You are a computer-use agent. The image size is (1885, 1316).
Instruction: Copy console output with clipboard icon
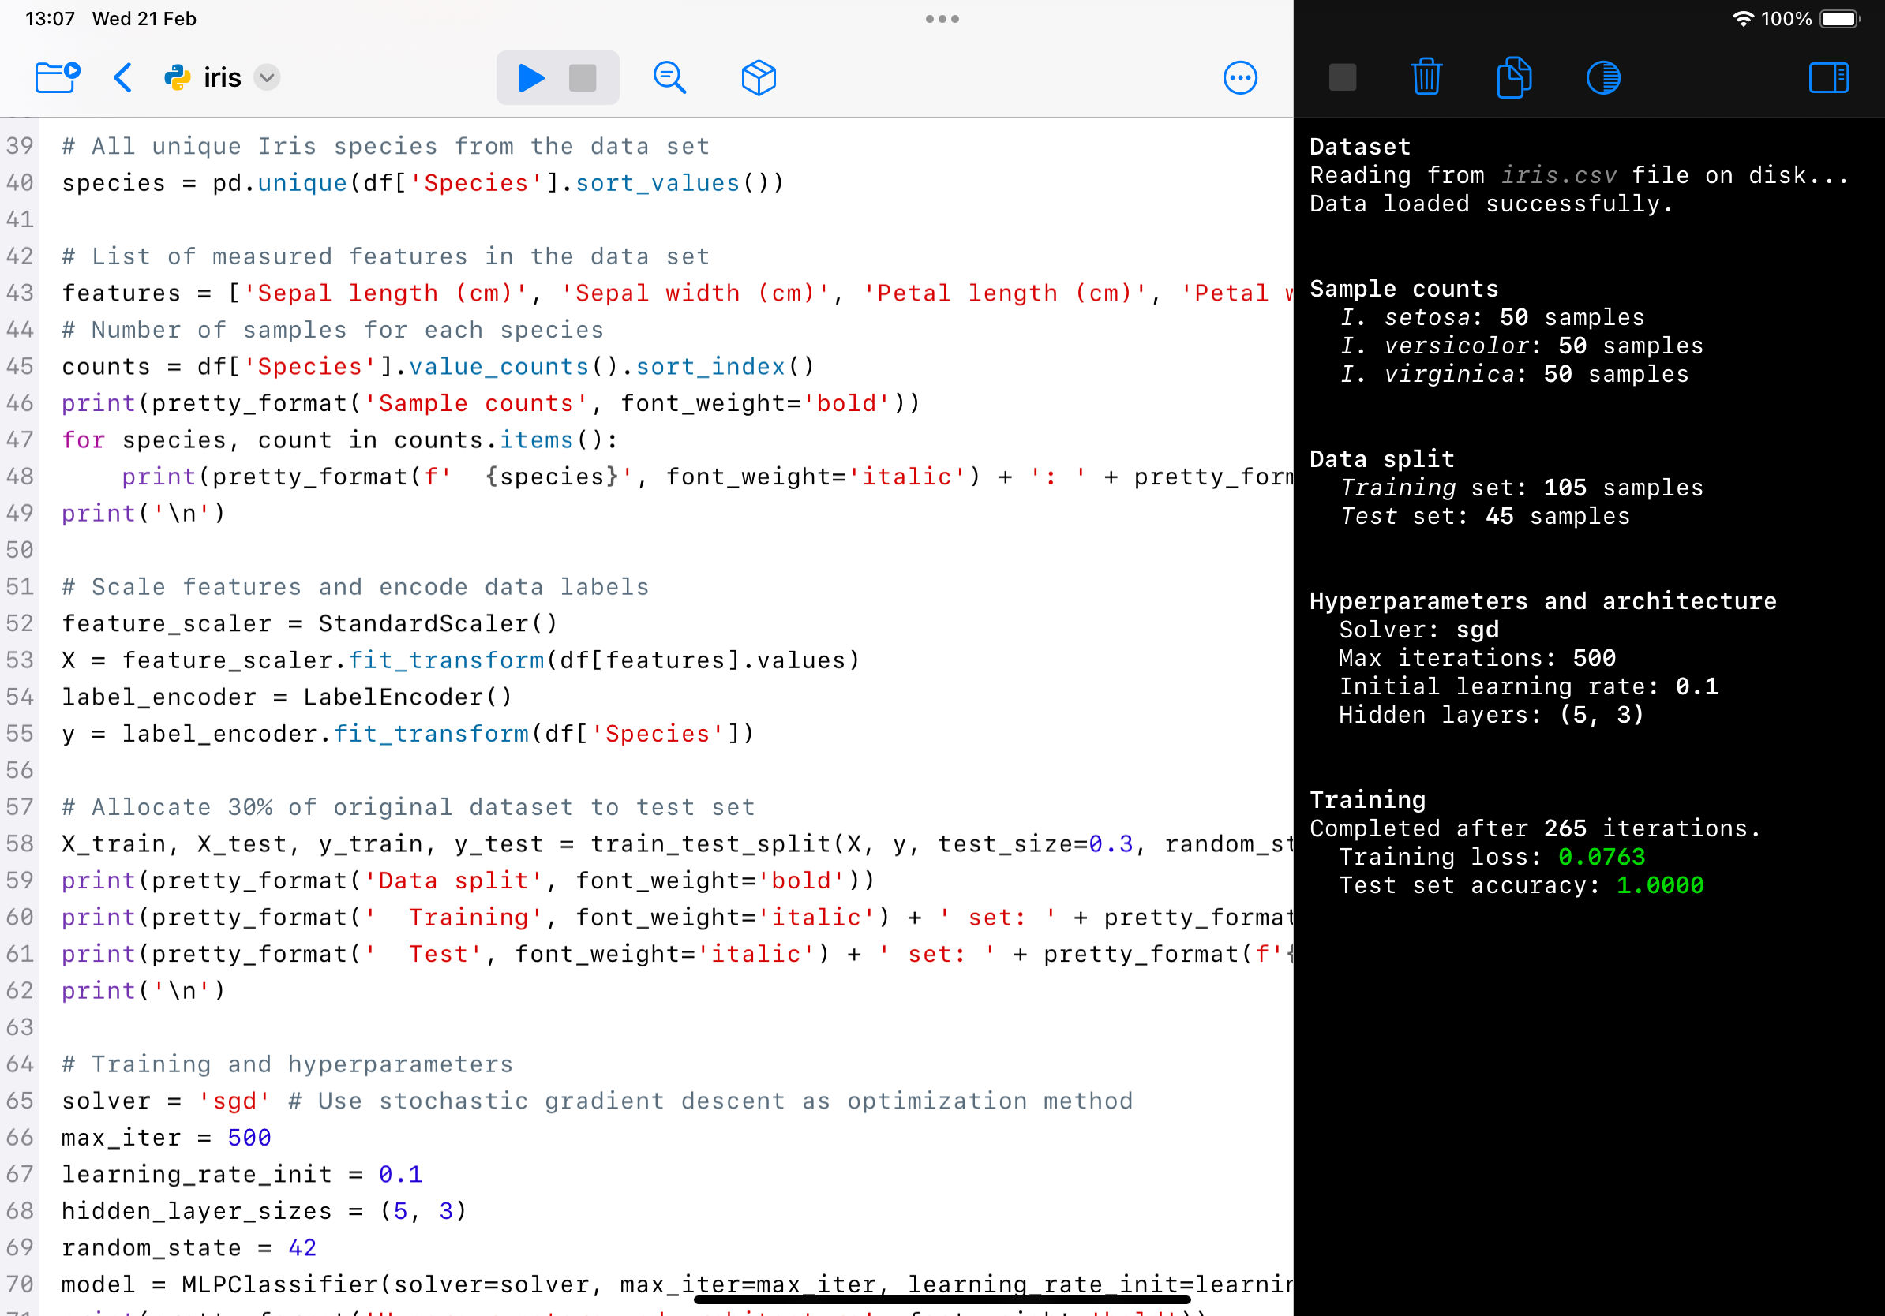[x=1513, y=78]
